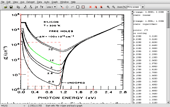Expand the Zoom percent dropdown arrow
The height and width of the screenshot is (107, 170).
(143, 7)
